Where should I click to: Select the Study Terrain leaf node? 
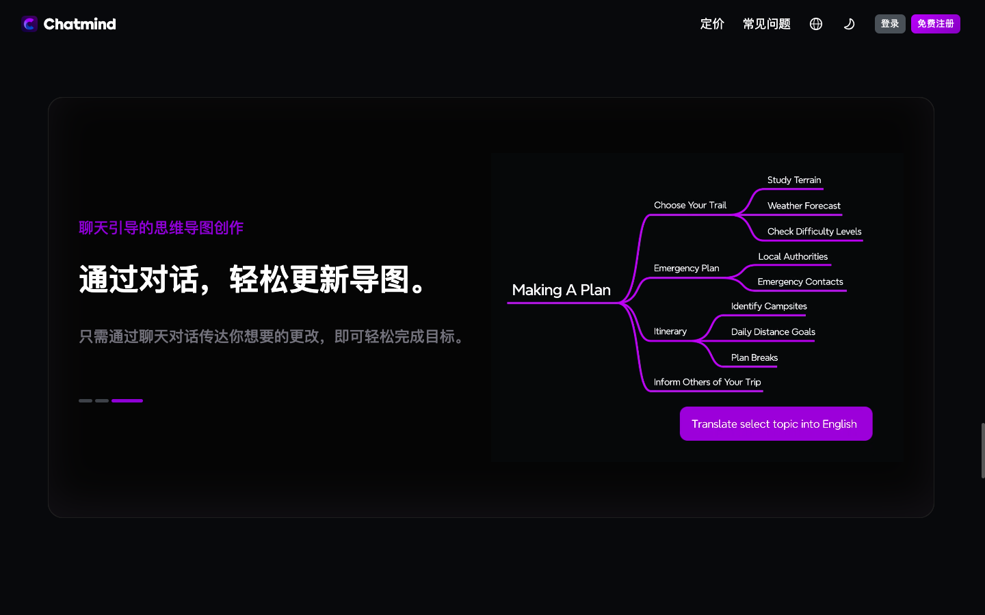[794, 180]
